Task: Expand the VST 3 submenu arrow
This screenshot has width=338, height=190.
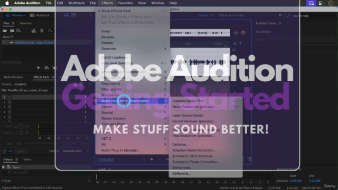Action: click(x=165, y=138)
